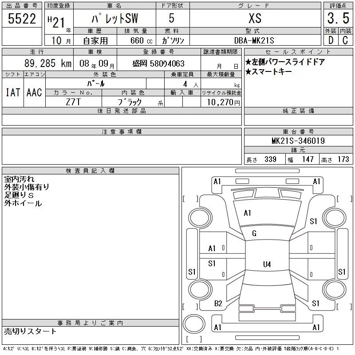Screen dimensions: 355x355
Task: Click inspector note 足廻りS
Action: 19,195
